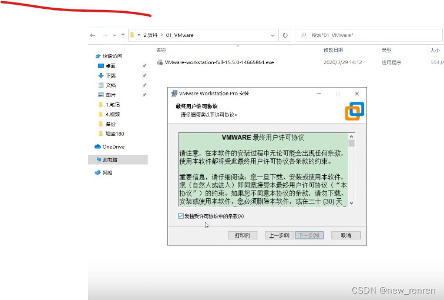Screen dimensions: 444x300
Task: Click the VMware installer title bar icon
Action: (x=174, y=94)
